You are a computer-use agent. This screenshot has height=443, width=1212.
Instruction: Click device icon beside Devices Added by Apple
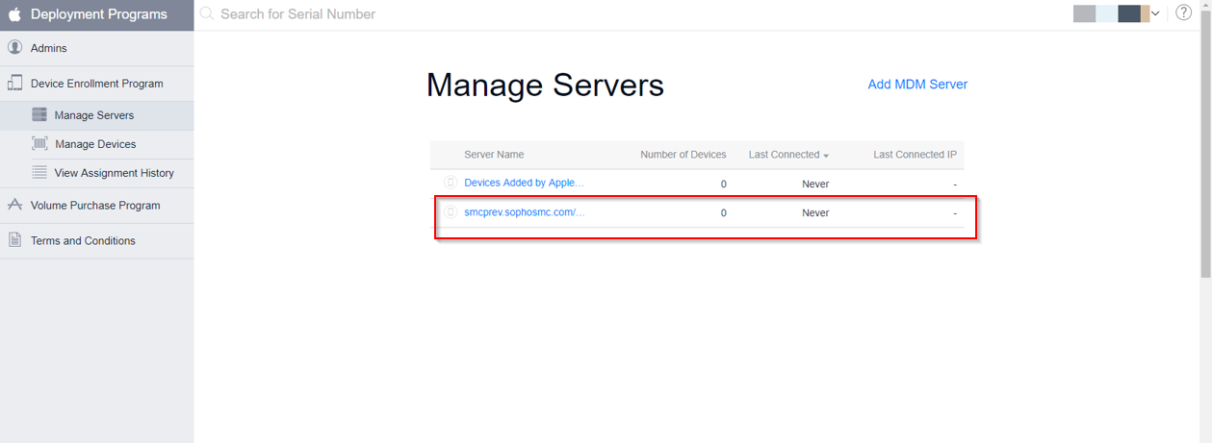[x=450, y=183]
